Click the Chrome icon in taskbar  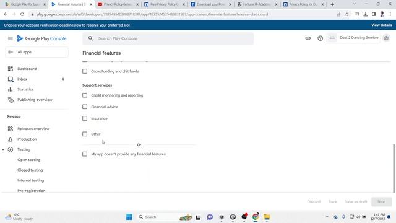[256, 217]
